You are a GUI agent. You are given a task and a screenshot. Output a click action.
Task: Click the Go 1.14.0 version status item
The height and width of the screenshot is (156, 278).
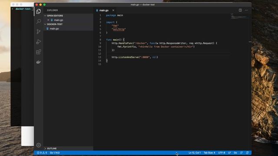[55, 153]
